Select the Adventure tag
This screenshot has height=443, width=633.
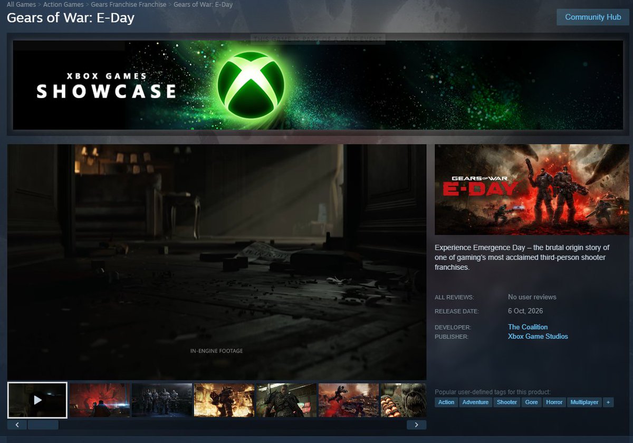pos(476,402)
